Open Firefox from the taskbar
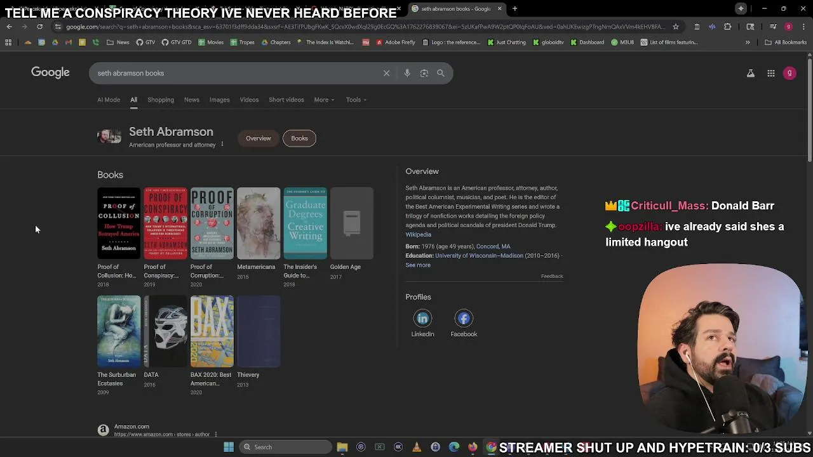This screenshot has width=813, height=457. coord(473,447)
